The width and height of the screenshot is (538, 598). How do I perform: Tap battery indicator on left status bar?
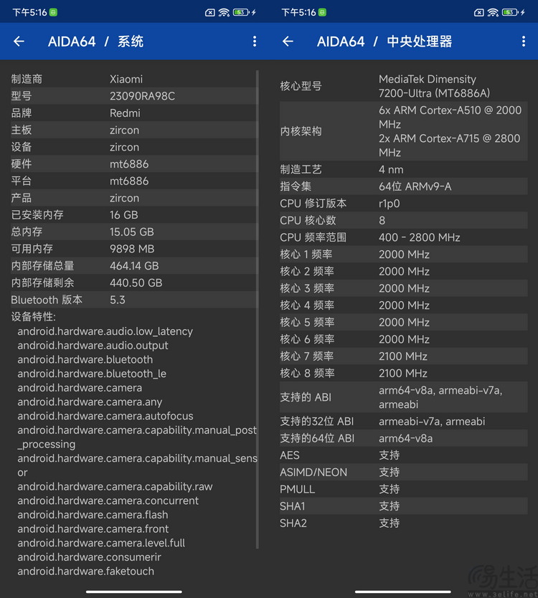(x=242, y=13)
